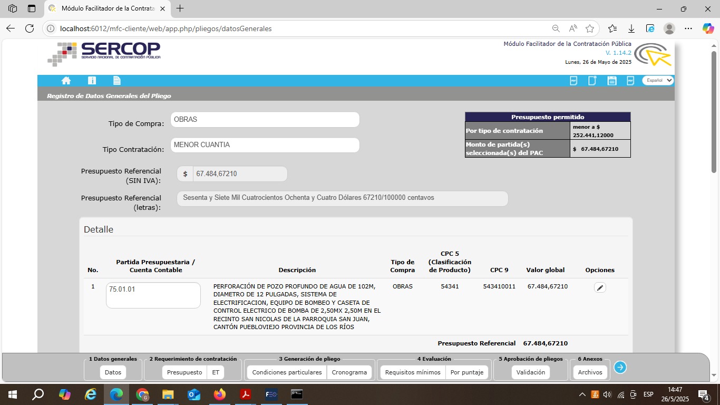Open the information icon in blue toolbar
Viewport: 720px width, 405px height.
coord(92,81)
